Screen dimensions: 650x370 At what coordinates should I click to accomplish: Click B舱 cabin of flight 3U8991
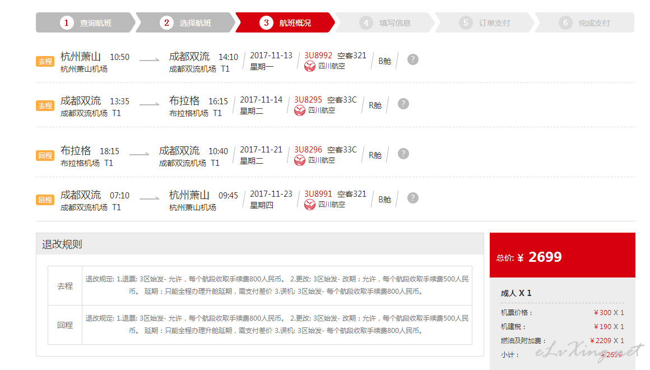[385, 200]
